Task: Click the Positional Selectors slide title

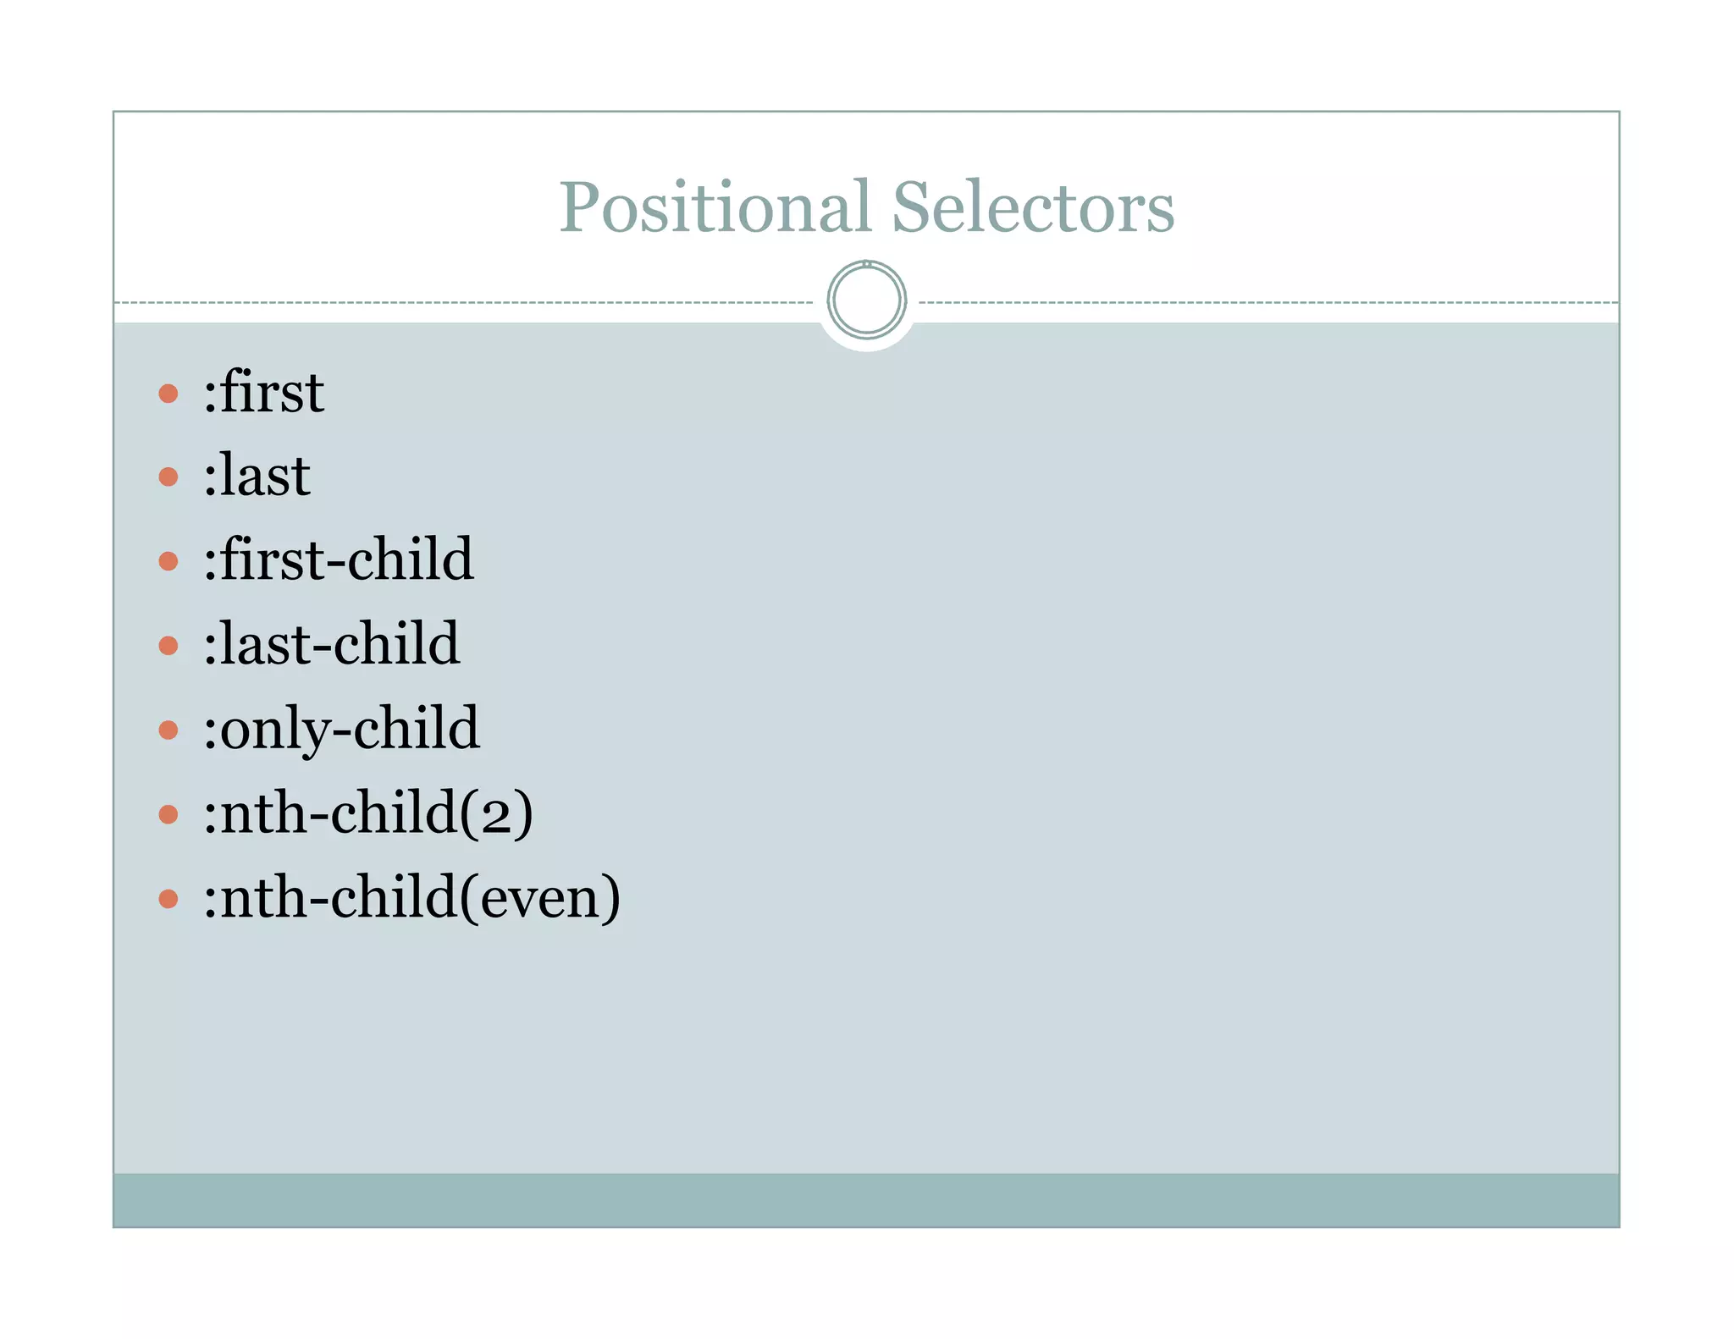Action: 866,206
